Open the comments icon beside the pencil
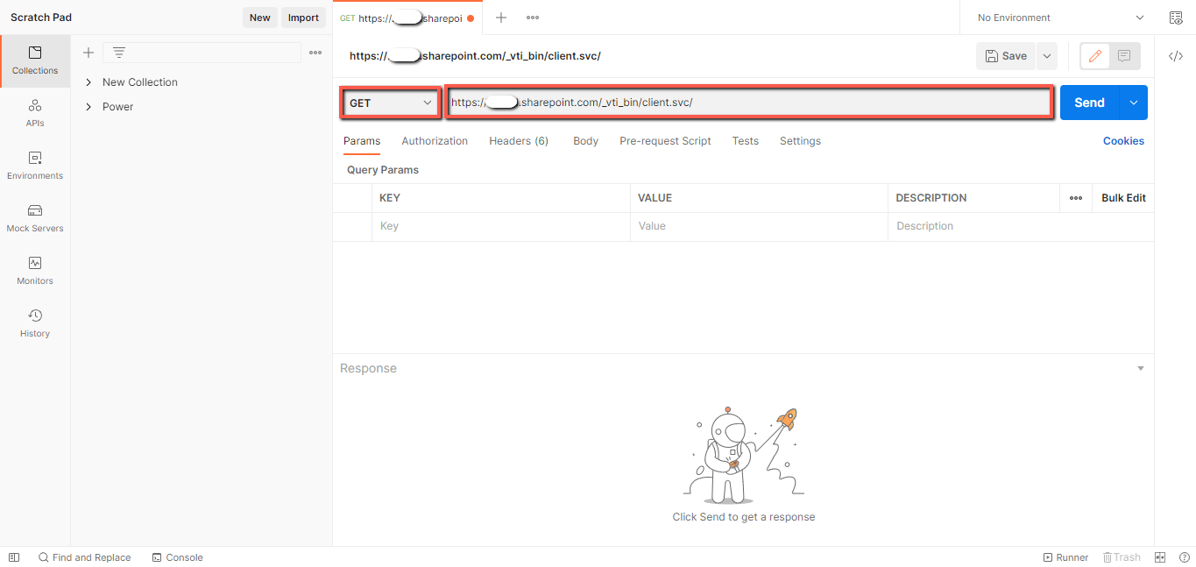The width and height of the screenshot is (1196, 567). click(x=1124, y=56)
